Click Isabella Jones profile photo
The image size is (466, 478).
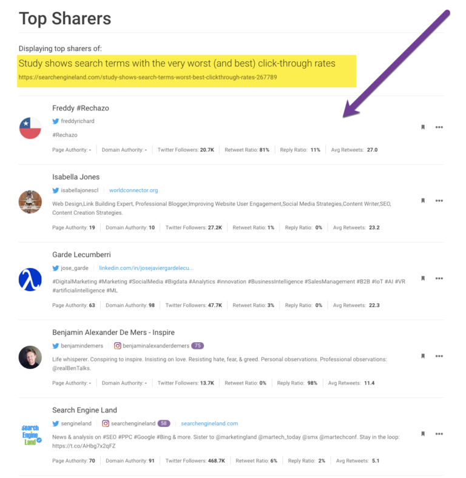[30, 201]
